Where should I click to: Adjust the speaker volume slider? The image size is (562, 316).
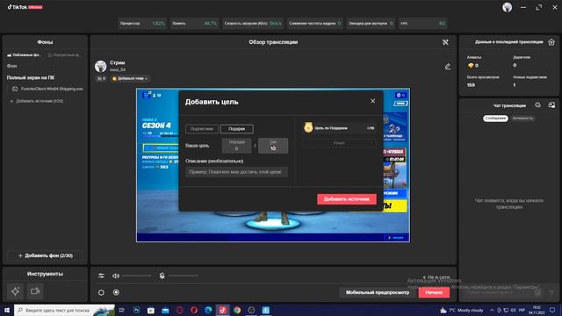tap(137, 276)
